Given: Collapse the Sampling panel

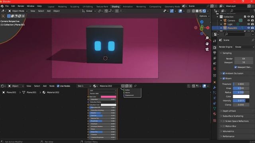Looking at the screenshot, I should click(227, 53).
